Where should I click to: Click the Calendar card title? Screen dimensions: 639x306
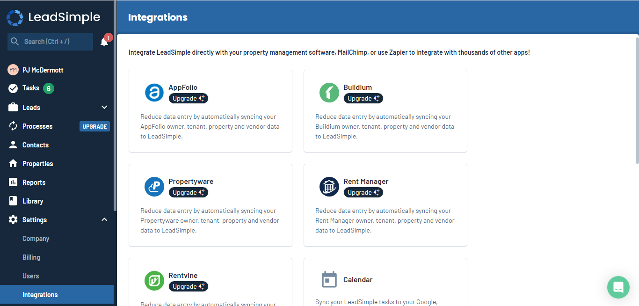pyautogui.click(x=358, y=280)
